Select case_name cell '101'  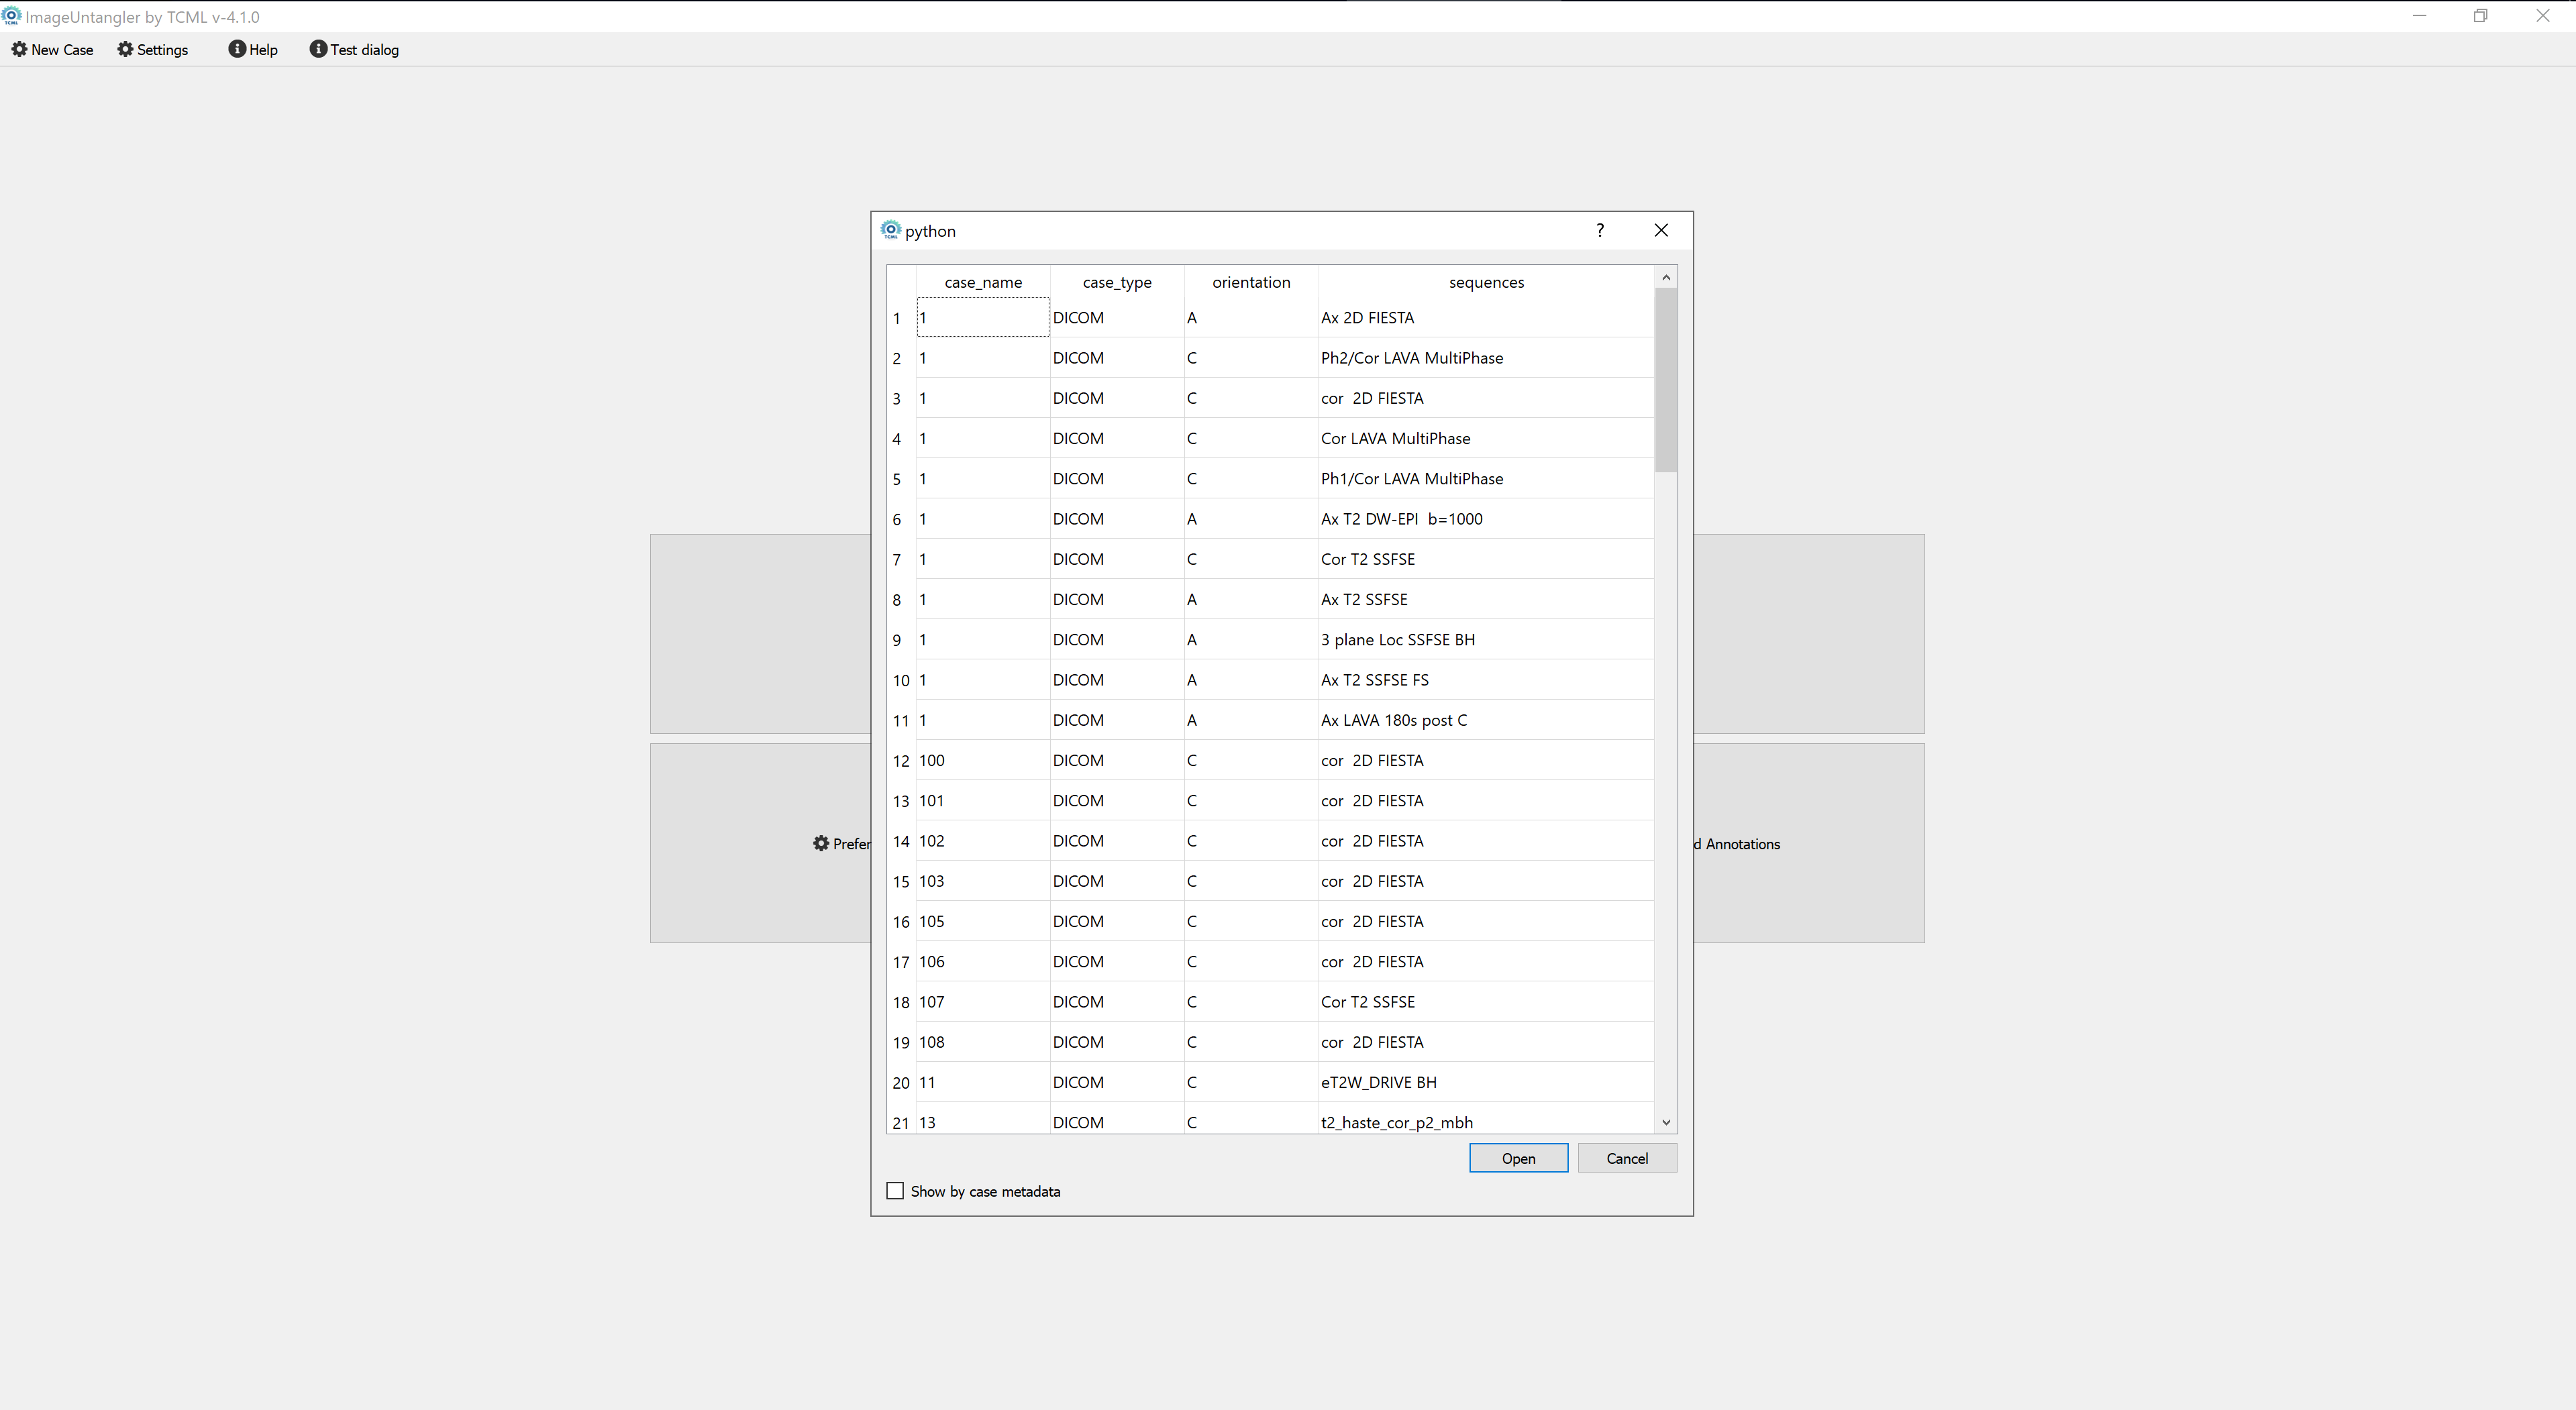(983, 800)
